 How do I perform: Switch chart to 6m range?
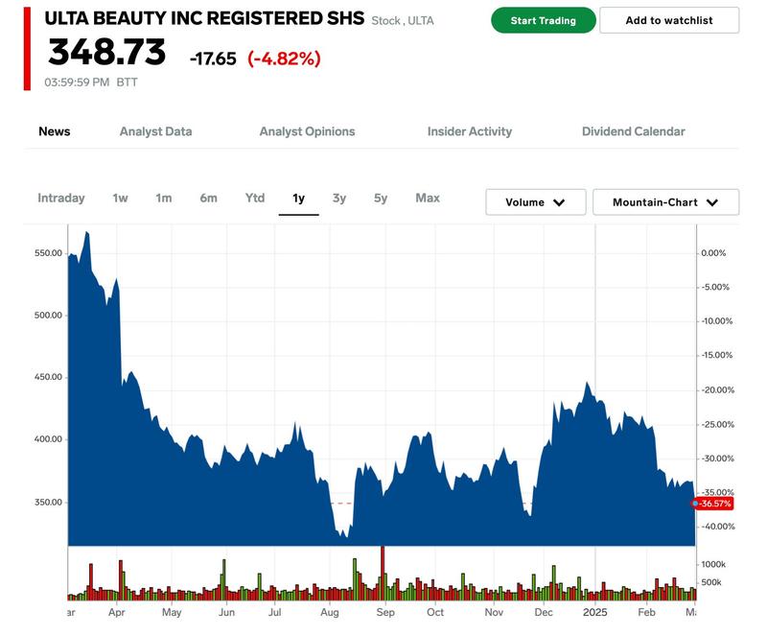[208, 199]
